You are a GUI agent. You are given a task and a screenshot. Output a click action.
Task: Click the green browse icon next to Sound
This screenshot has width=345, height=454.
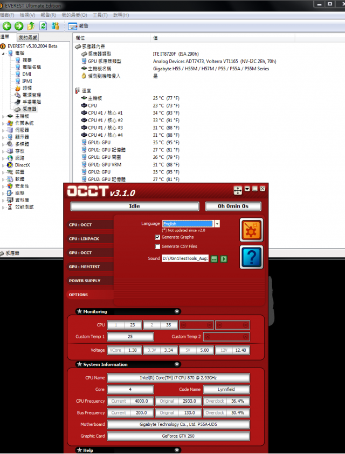click(x=214, y=258)
